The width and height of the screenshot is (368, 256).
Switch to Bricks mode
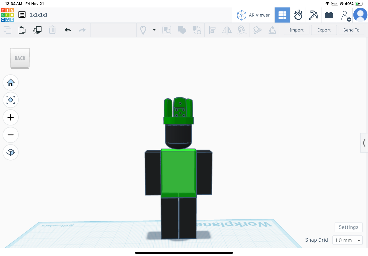click(x=329, y=15)
